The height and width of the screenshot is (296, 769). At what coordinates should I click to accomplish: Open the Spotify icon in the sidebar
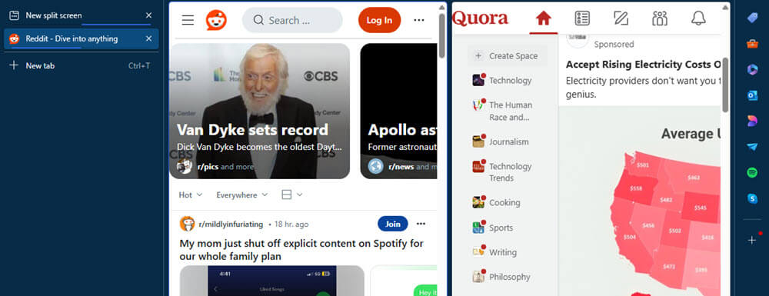click(752, 172)
